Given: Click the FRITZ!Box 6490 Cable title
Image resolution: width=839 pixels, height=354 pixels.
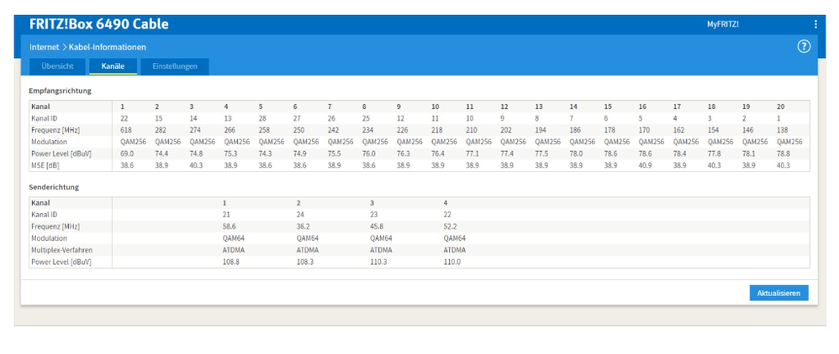Looking at the screenshot, I should pos(99,24).
